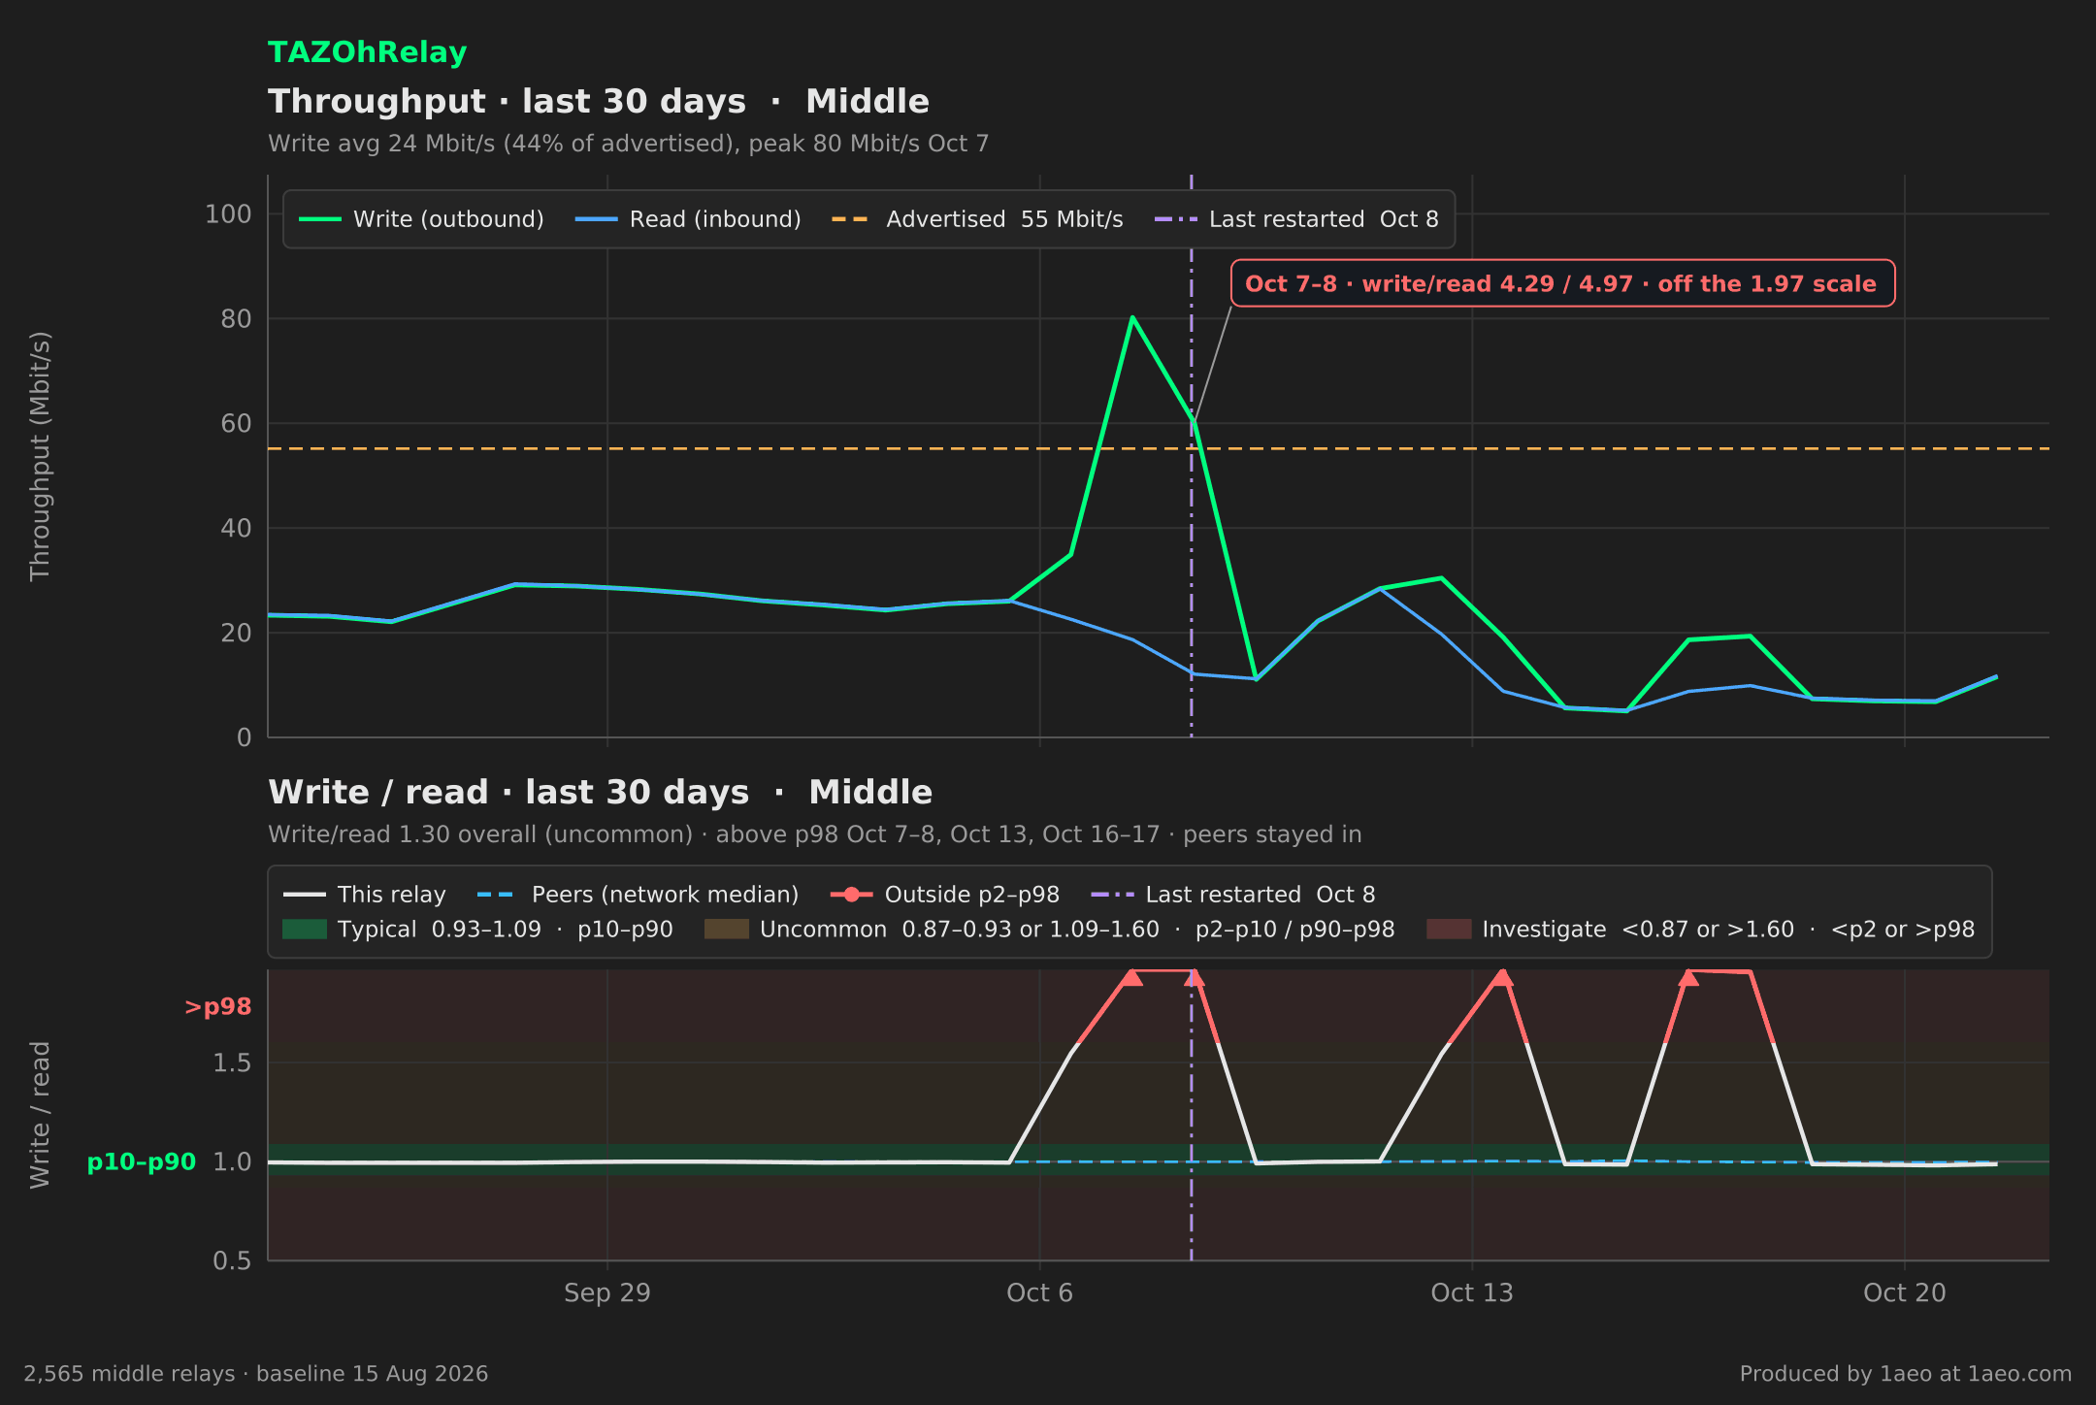The width and height of the screenshot is (2096, 1405).
Task: Click the 1.5 tick on ratio axis
Action: [232, 1062]
